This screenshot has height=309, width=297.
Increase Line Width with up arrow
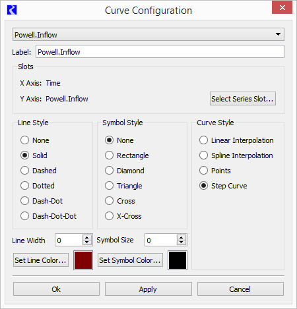coord(87,238)
